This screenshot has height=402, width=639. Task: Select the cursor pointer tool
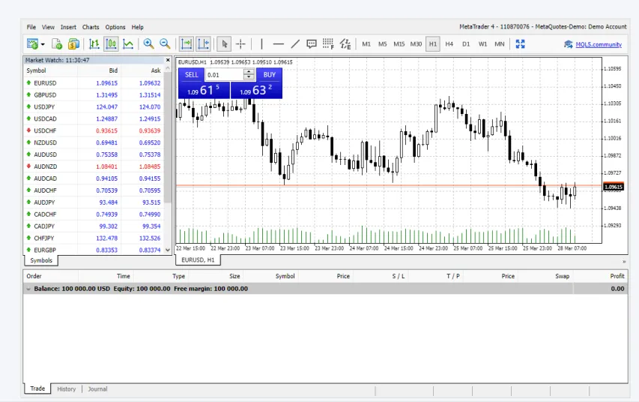pyautogui.click(x=224, y=44)
